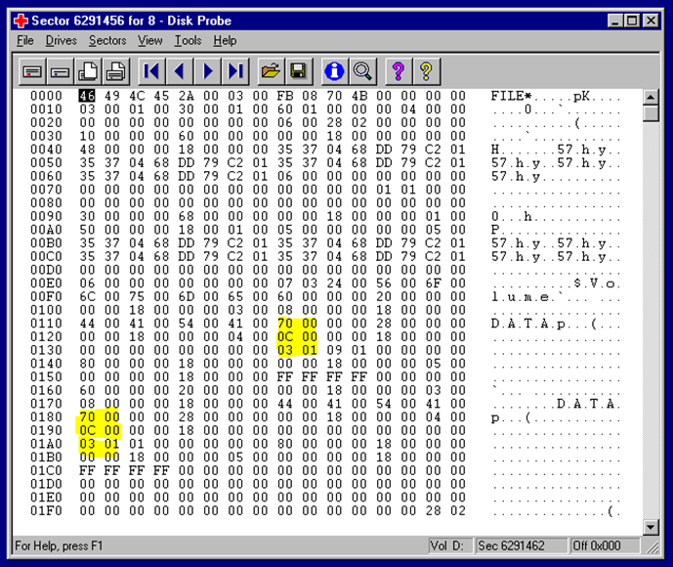Click the offset label 00A0

point(46,230)
